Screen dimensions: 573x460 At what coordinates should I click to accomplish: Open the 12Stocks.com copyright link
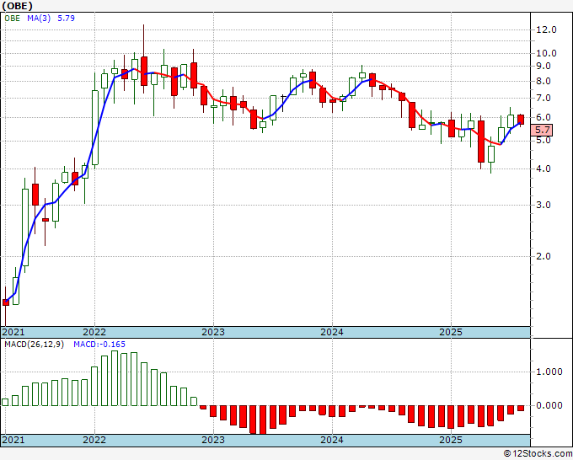click(x=538, y=454)
